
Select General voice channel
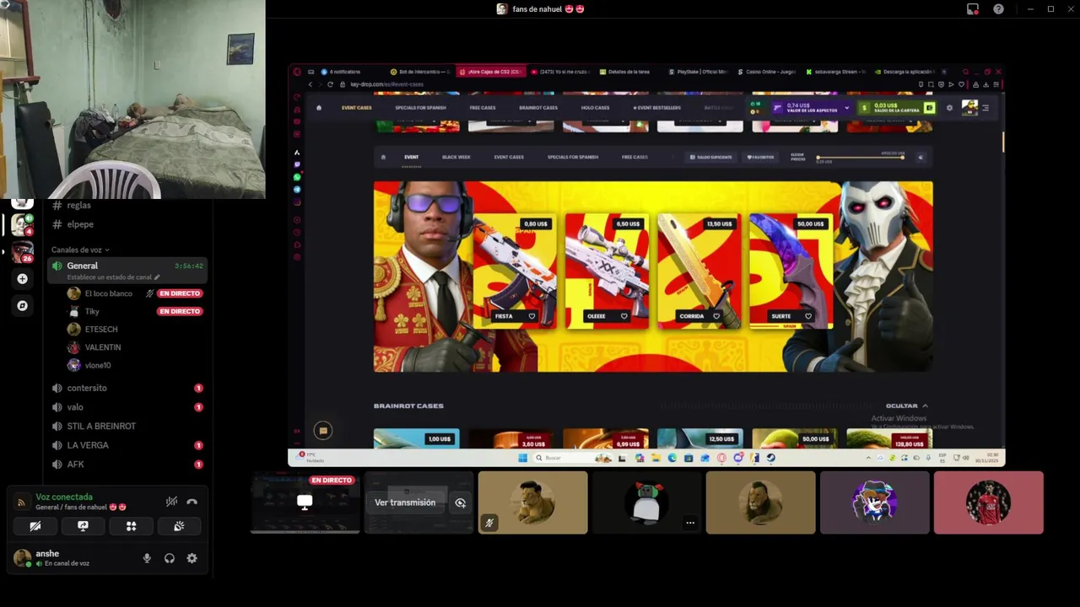(127, 270)
